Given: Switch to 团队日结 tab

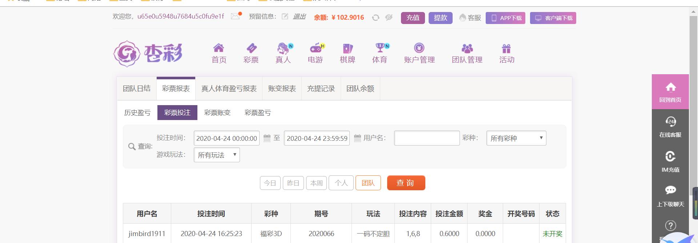Looking at the screenshot, I should pyautogui.click(x=137, y=89).
